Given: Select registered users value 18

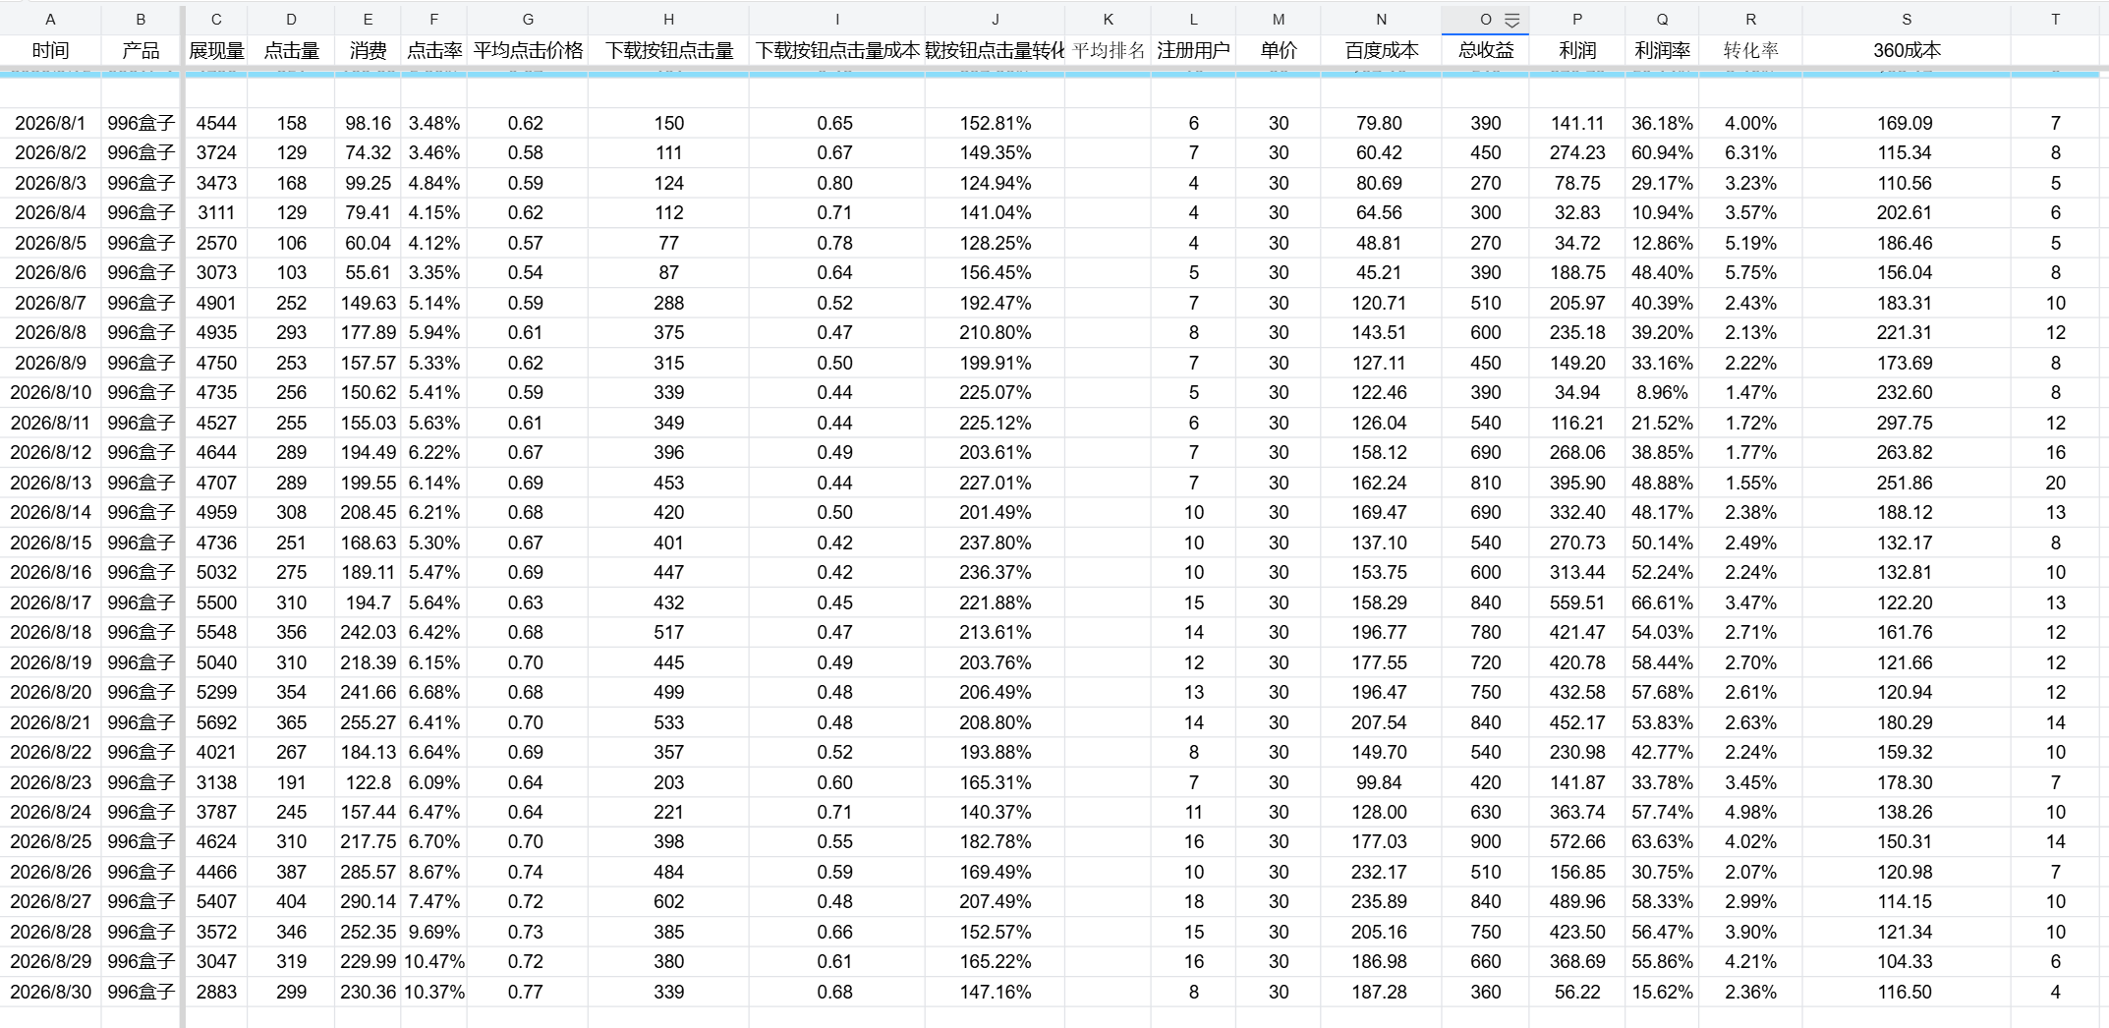Looking at the screenshot, I should (x=1193, y=901).
